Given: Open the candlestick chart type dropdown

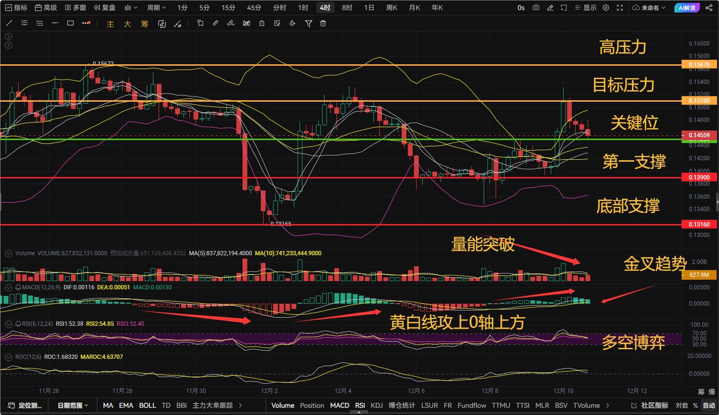Looking at the screenshot, I should (x=131, y=8).
